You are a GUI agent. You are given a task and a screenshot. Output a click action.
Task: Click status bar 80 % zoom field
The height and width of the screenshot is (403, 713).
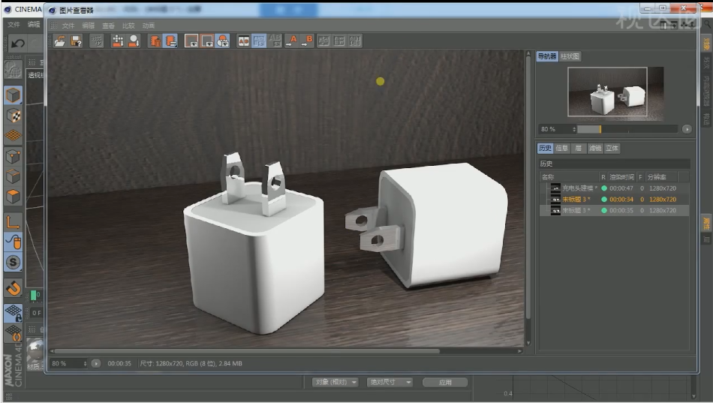[68, 364]
